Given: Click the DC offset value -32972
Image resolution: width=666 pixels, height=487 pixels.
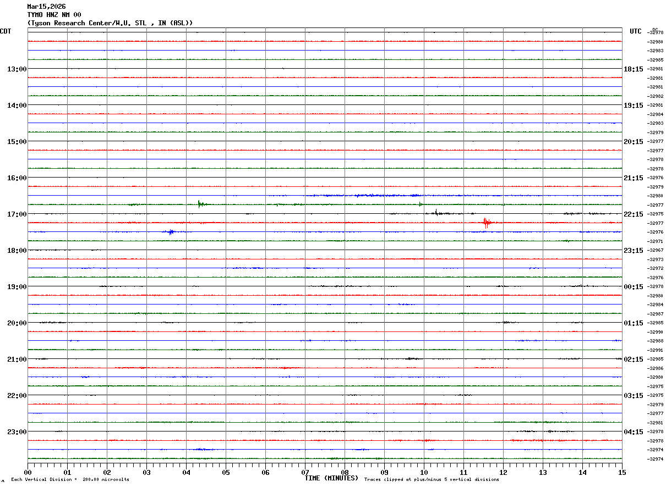Looking at the screenshot, I should click(x=656, y=268).
